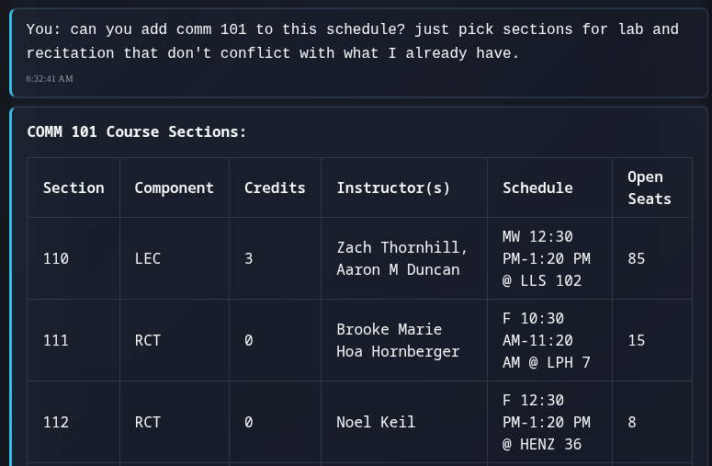The image size is (712, 466).
Task: Select section 112 cell
Action: (x=73, y=422)
